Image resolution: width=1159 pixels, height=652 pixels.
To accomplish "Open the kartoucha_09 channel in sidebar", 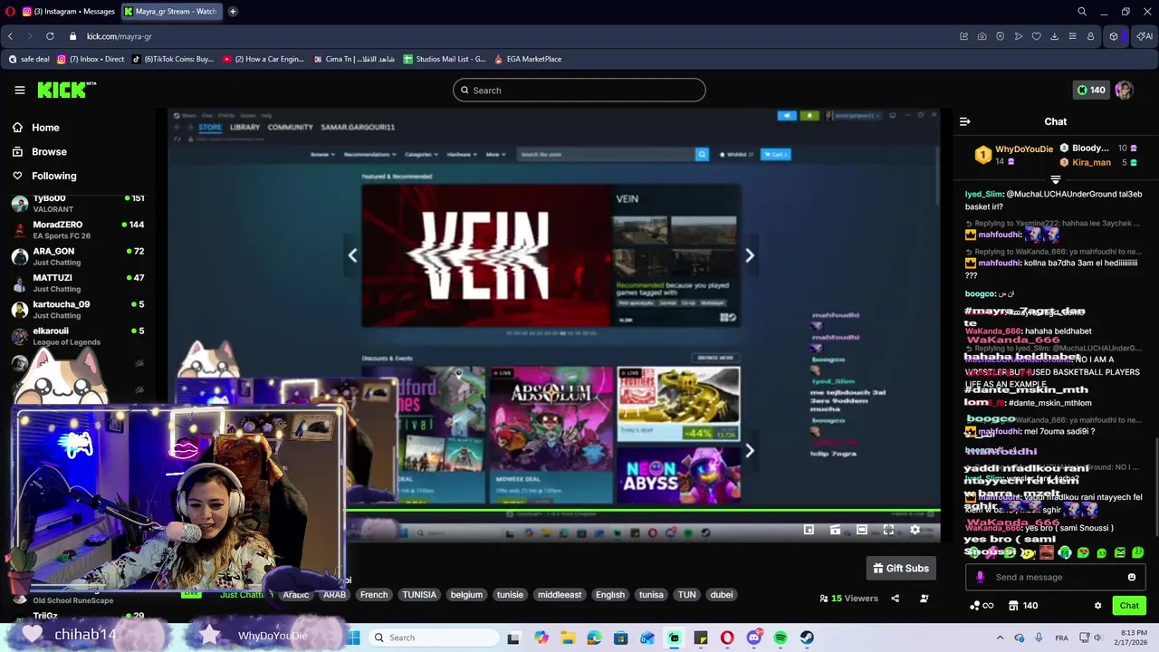I will point(77,310).
